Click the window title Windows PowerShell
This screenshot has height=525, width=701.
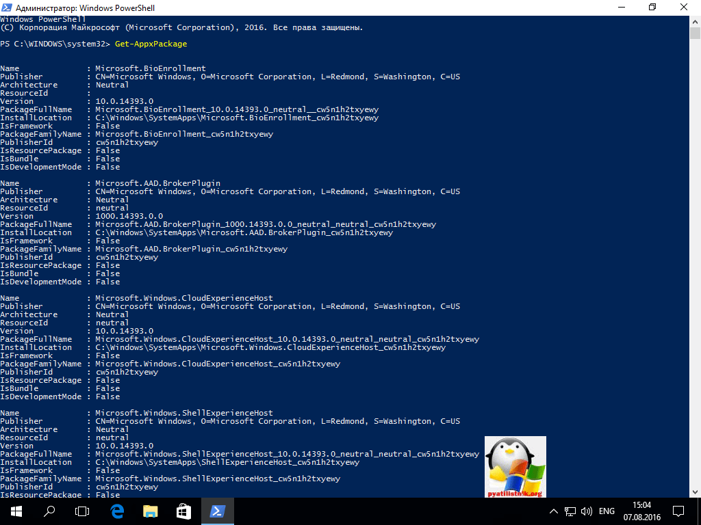(x=86, y=8)
